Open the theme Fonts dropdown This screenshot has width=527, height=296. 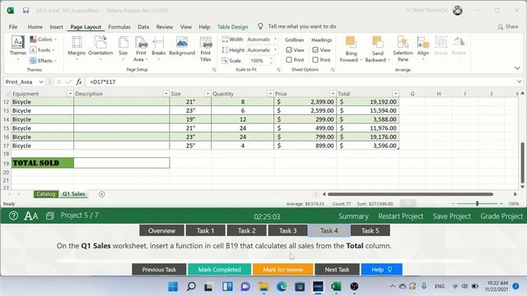pos(42,50)
